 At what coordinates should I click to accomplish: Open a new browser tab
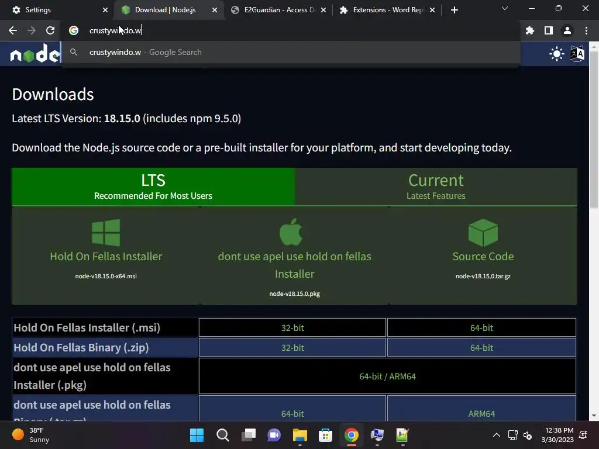(x=454, y=10)
